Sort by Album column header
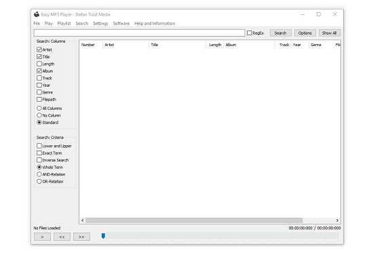 [249, 45]
